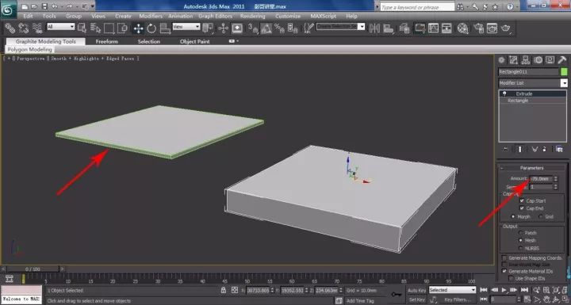571x305 pixels.
Task: Open the Layer Manager icon
Action: (x=404, y=29)
